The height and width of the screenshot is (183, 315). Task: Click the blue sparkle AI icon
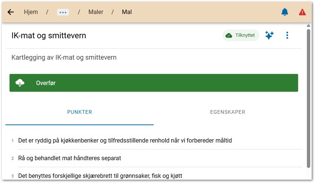tap(269, 35)
